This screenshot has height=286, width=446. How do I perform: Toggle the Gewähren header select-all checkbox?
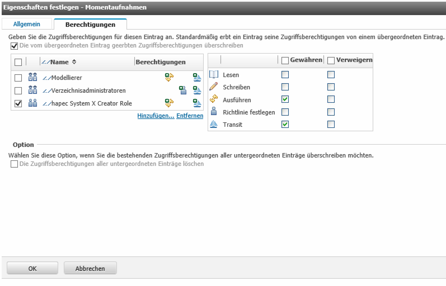(x=285, y=60)
